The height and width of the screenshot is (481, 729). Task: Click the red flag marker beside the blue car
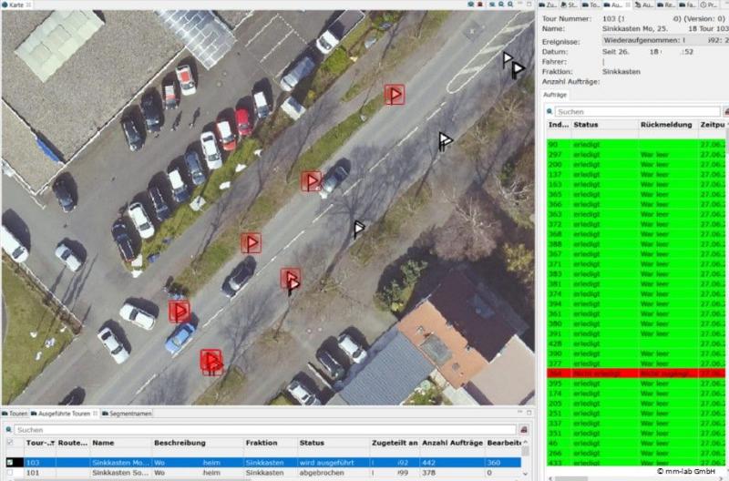click(x=180, y=312)
